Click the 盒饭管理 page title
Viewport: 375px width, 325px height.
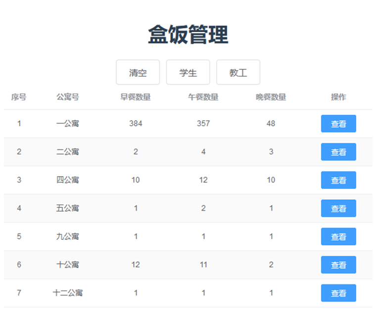[188, 35]
